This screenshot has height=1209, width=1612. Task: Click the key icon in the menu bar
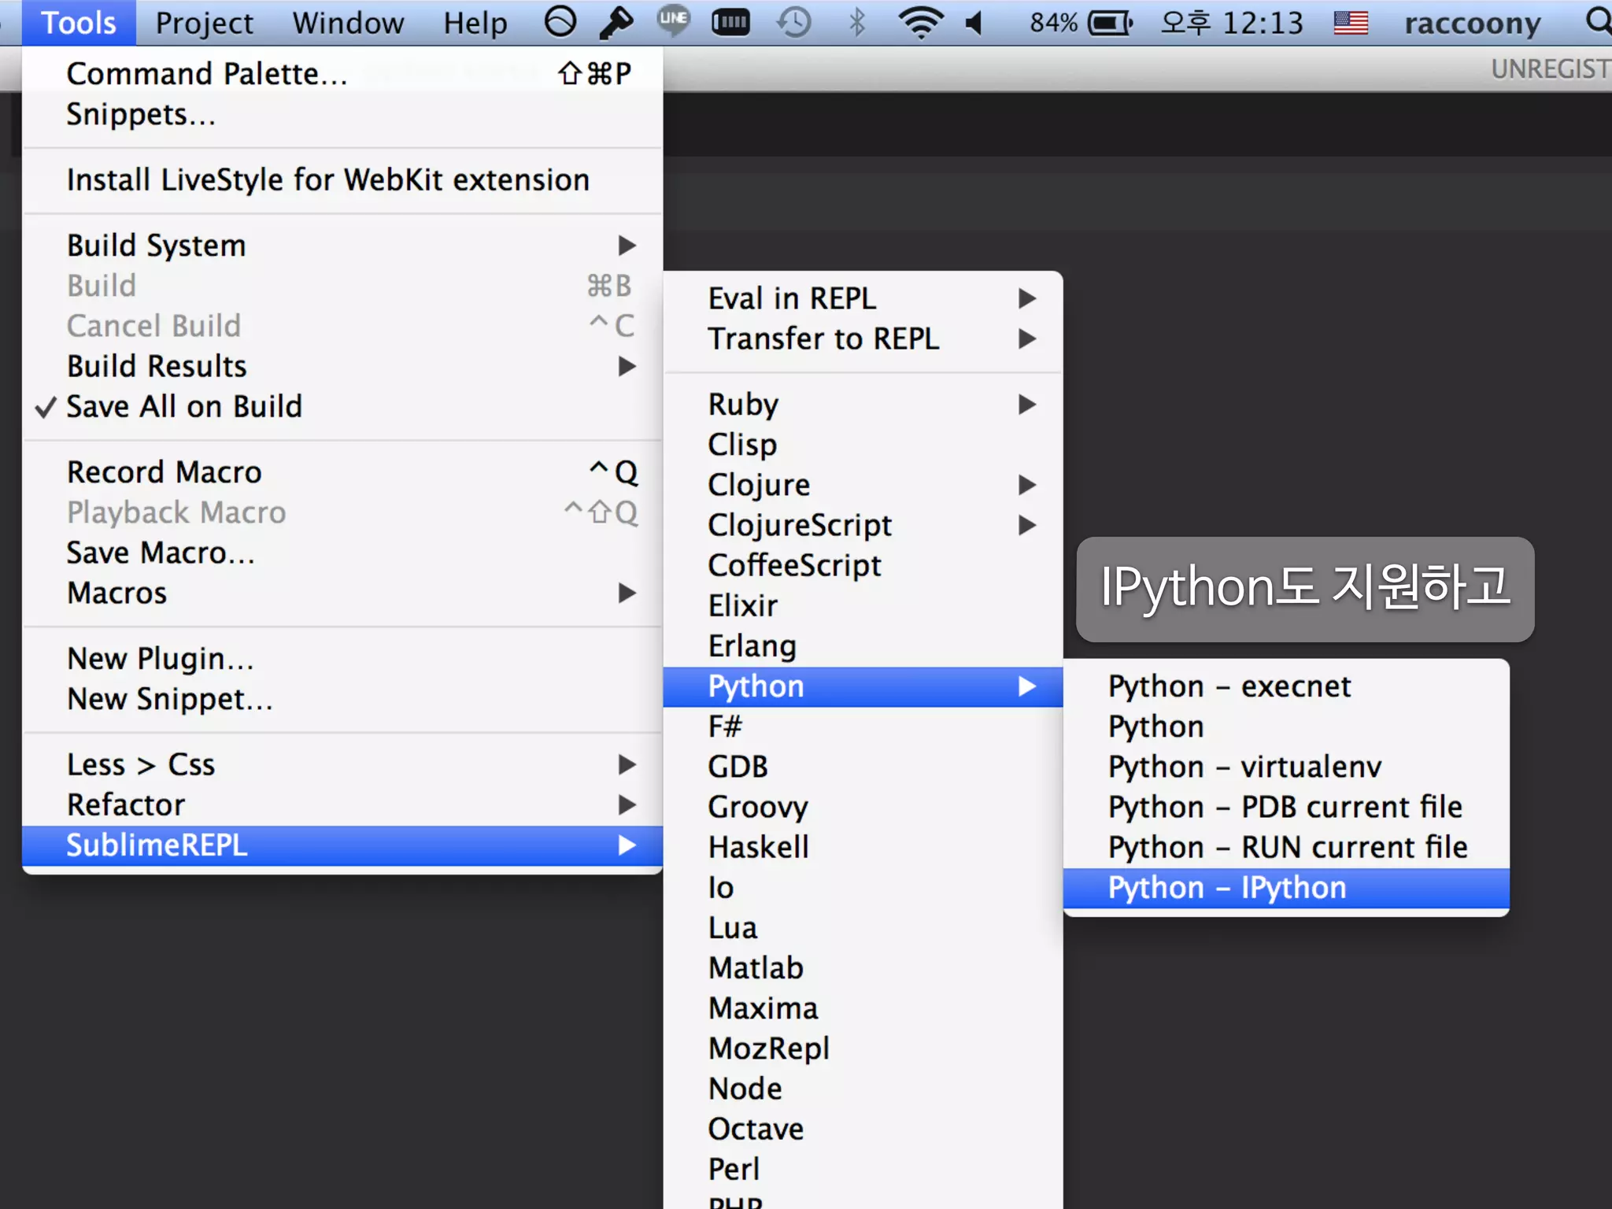[x=616, y=22]
